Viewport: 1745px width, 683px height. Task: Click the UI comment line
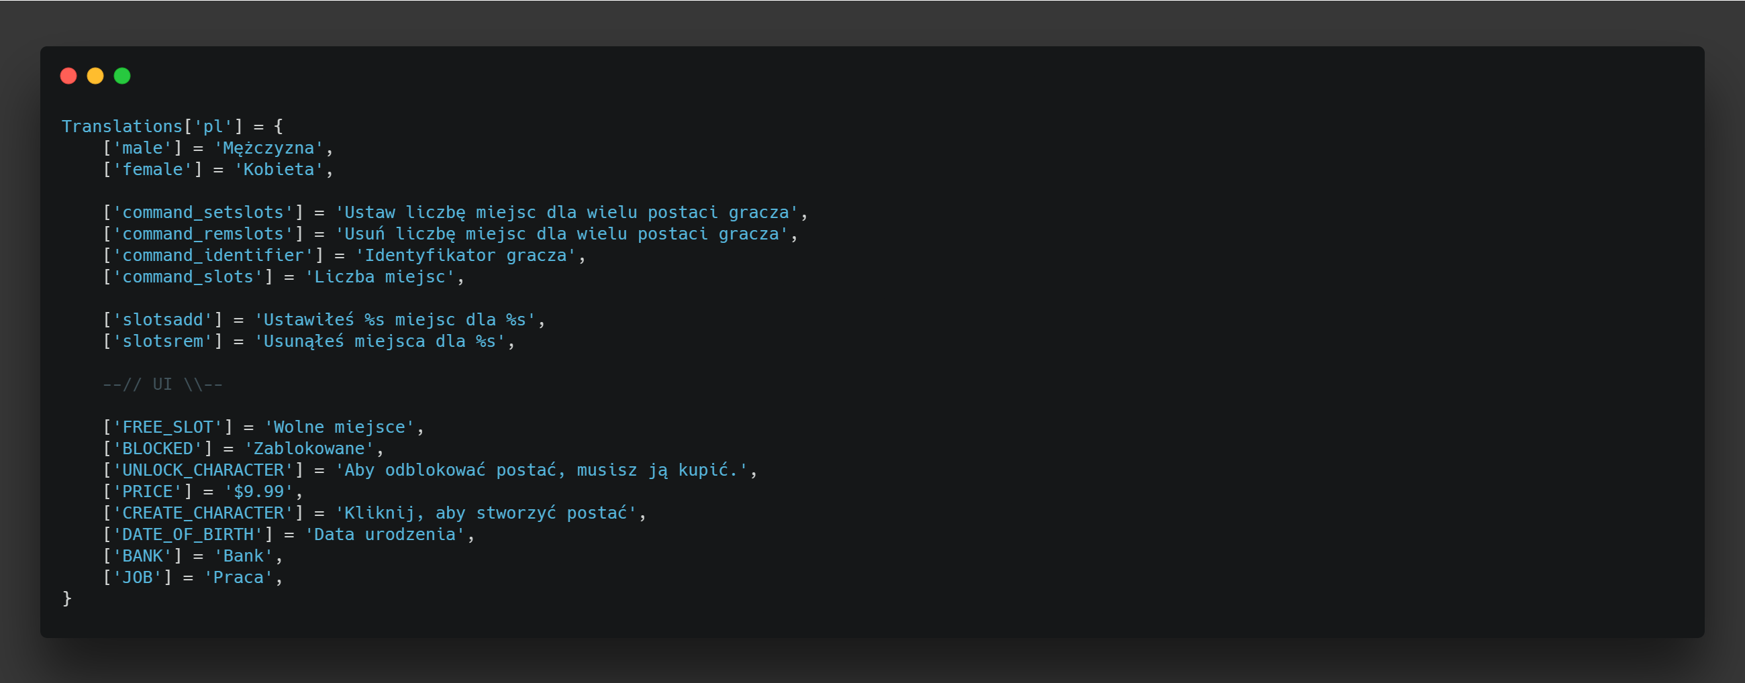(x=162, y=384)
